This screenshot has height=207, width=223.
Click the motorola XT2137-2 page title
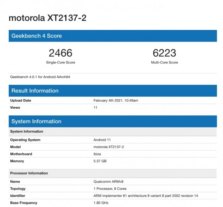[47, 18]
